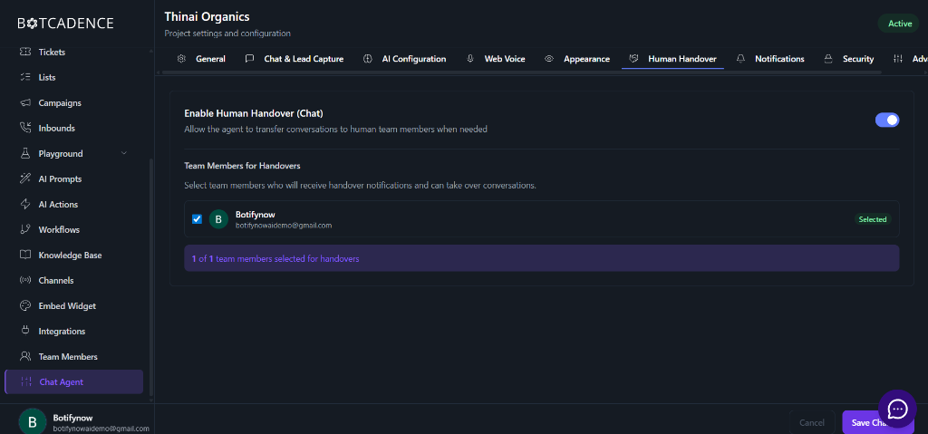Click the Security lock icon
The width and height of the screenshot is (928, 434).
coord(828,59)
